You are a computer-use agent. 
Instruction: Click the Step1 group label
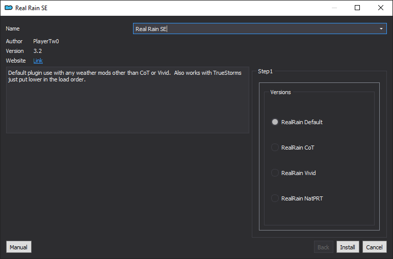pos(265,71)
